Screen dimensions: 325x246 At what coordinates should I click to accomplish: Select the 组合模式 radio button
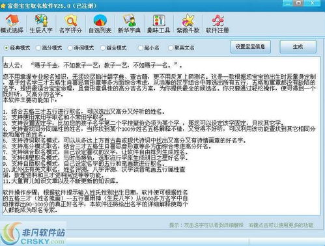[x=102, y=48]
